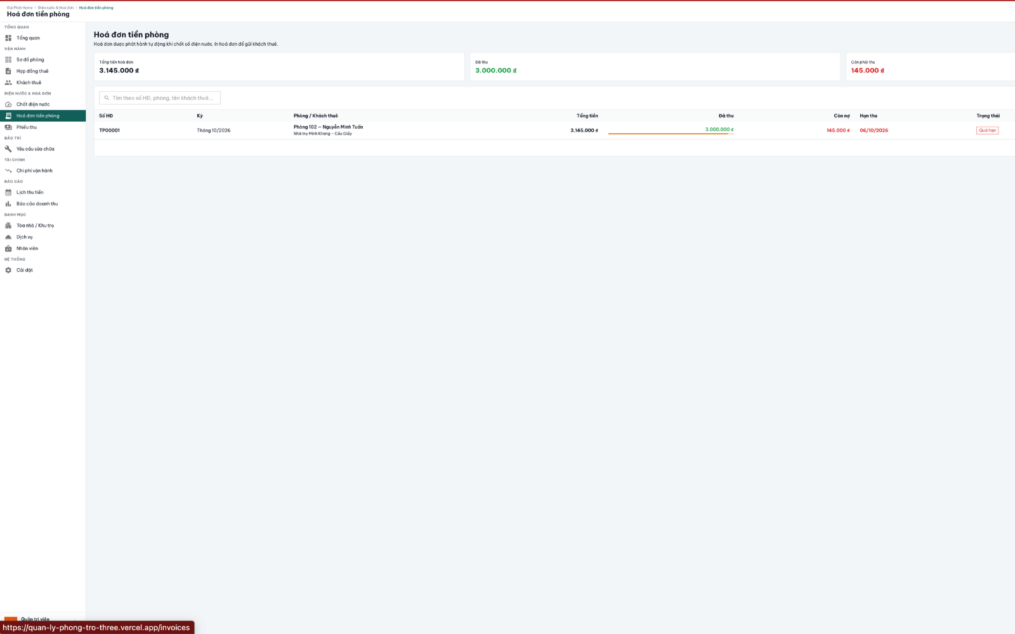The image size is (1015, 634).
Task: Focus the invoice search input field
Action: click(x=160, y=98)
